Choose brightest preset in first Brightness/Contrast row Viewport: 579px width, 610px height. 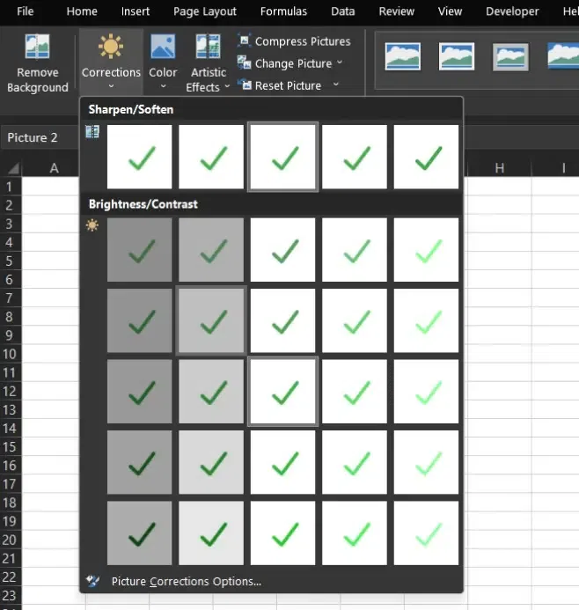coord(426,250)
